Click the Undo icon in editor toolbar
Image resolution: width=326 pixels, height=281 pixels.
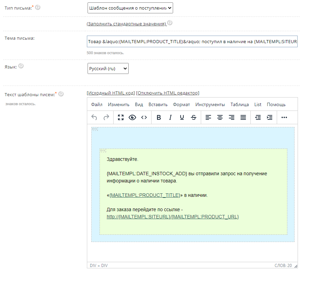[x=94, y=117]
